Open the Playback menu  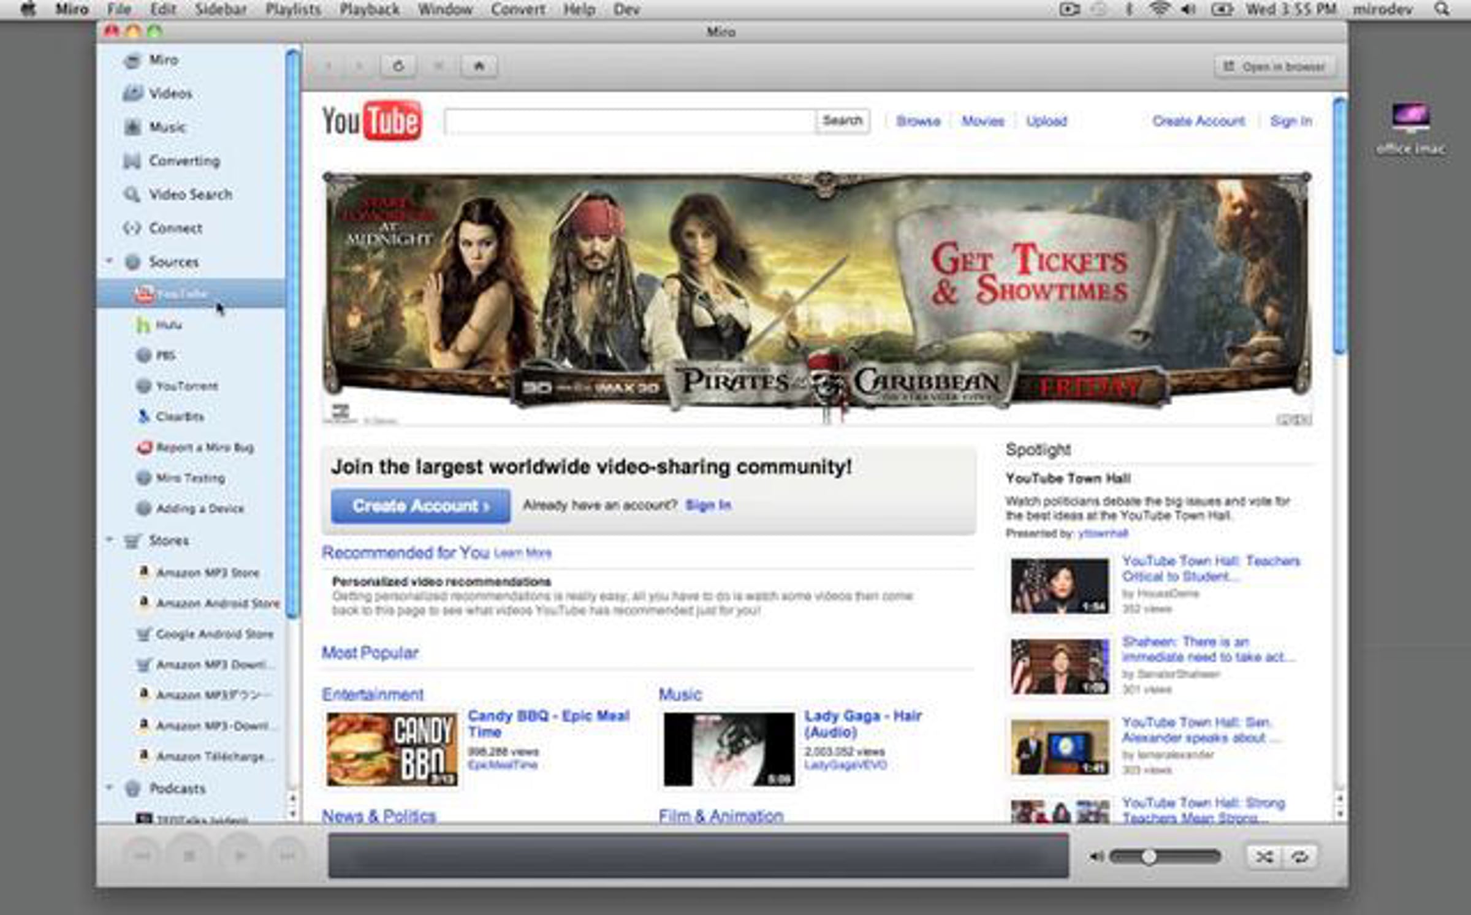[370, 9]
